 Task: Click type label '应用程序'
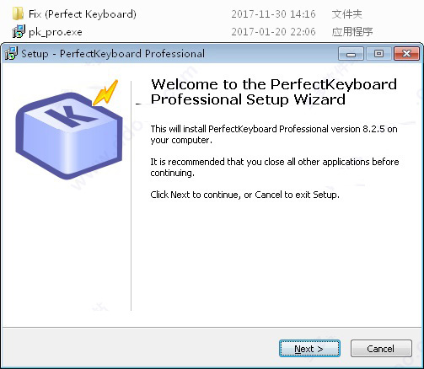click(352, 32)
